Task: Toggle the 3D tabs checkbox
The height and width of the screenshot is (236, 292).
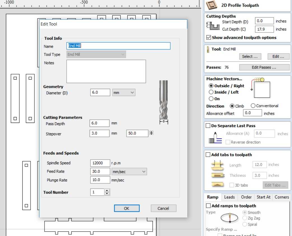Action: click(232, 185)
